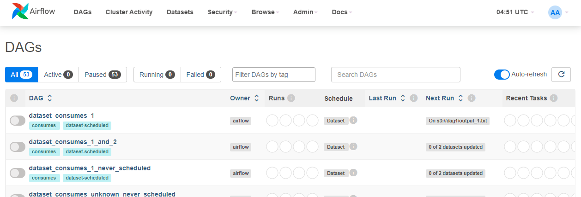
Task: Open the 04:51 UTC timezone dropdown
Action: (x=515, y=12)
